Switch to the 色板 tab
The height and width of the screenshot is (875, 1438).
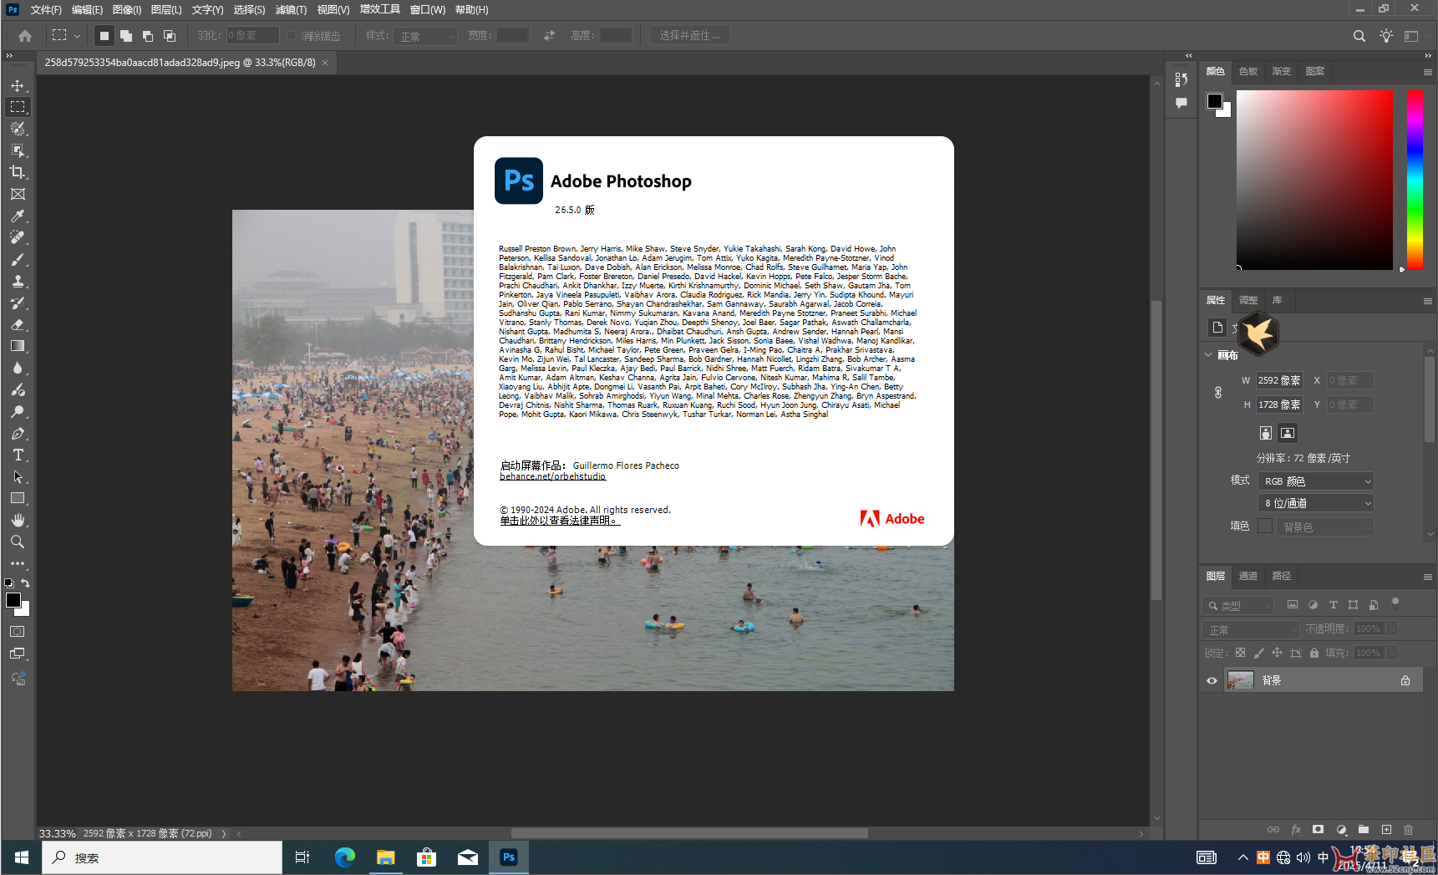[x=1248, y=71]
